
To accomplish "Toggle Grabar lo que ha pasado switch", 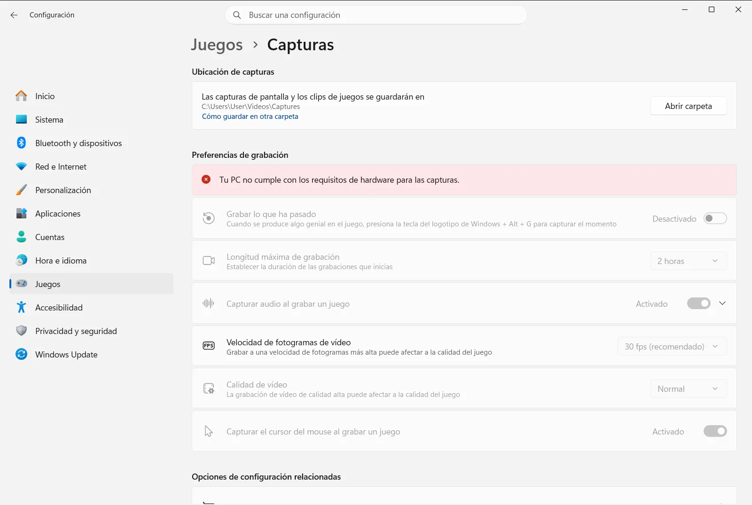I will tap(715, 218).
